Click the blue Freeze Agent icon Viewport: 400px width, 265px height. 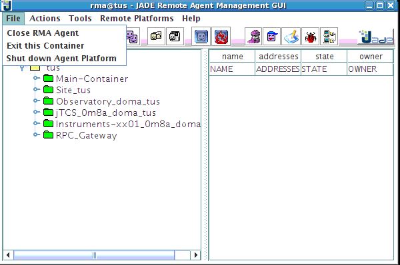click(x=201, y=37)
